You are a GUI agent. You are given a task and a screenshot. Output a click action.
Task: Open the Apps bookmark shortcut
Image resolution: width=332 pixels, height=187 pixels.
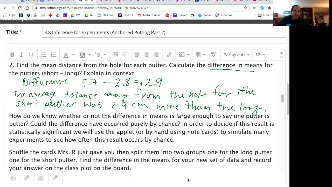pos(9,15)
